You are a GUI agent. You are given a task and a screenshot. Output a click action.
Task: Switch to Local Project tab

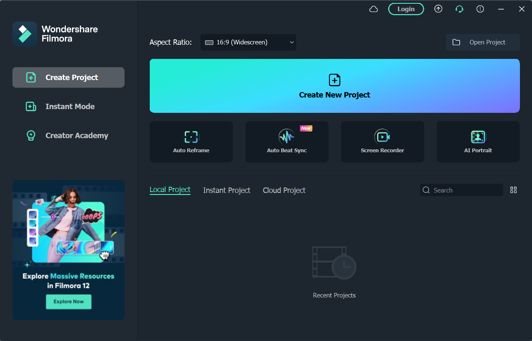[x=170, y=190]
